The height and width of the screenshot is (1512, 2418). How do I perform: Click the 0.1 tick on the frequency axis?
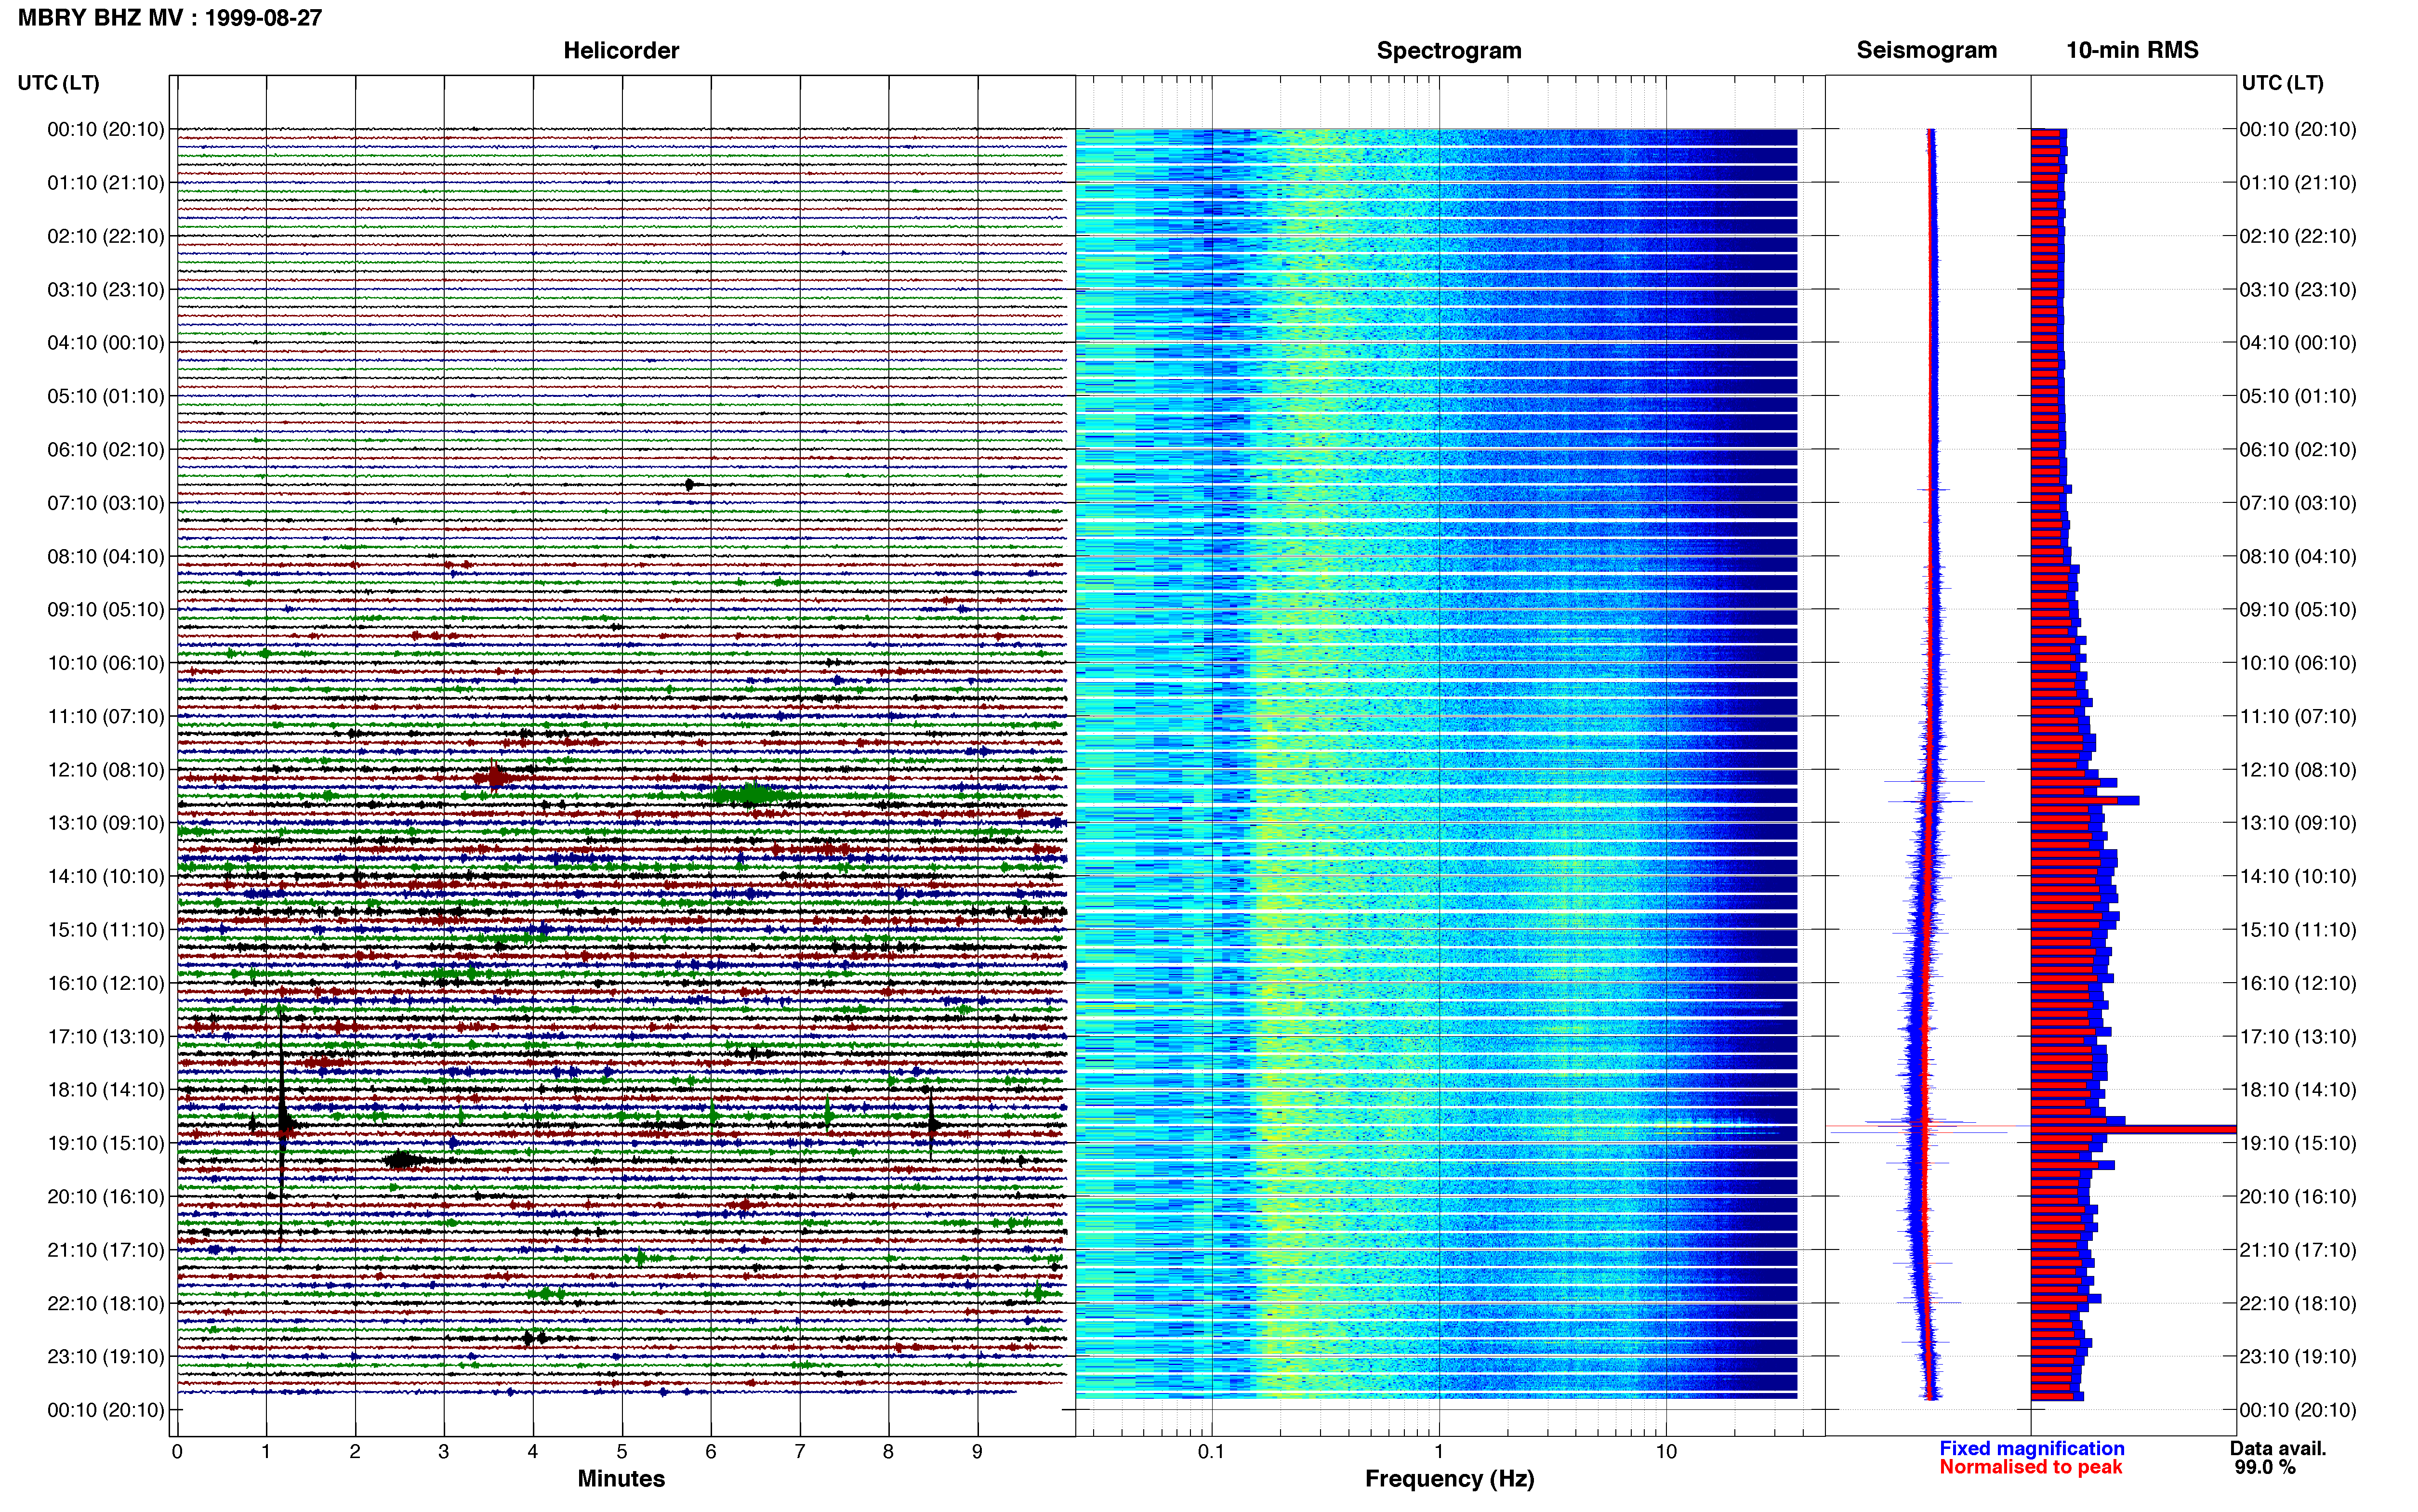tap(1211, 1451)
